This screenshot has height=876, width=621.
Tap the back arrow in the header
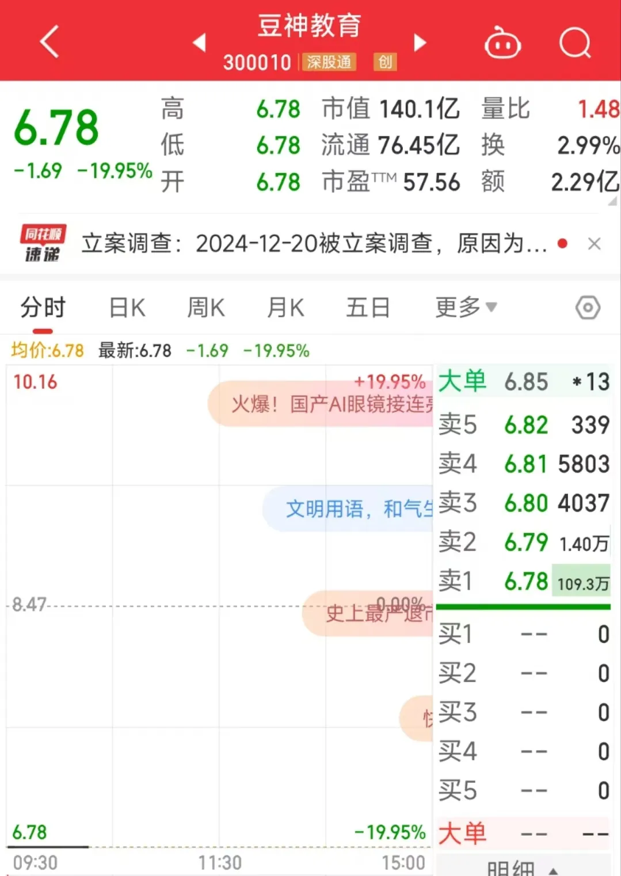tap(49, 41)
